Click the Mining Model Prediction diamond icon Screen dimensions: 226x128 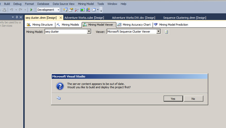(155, 25)
